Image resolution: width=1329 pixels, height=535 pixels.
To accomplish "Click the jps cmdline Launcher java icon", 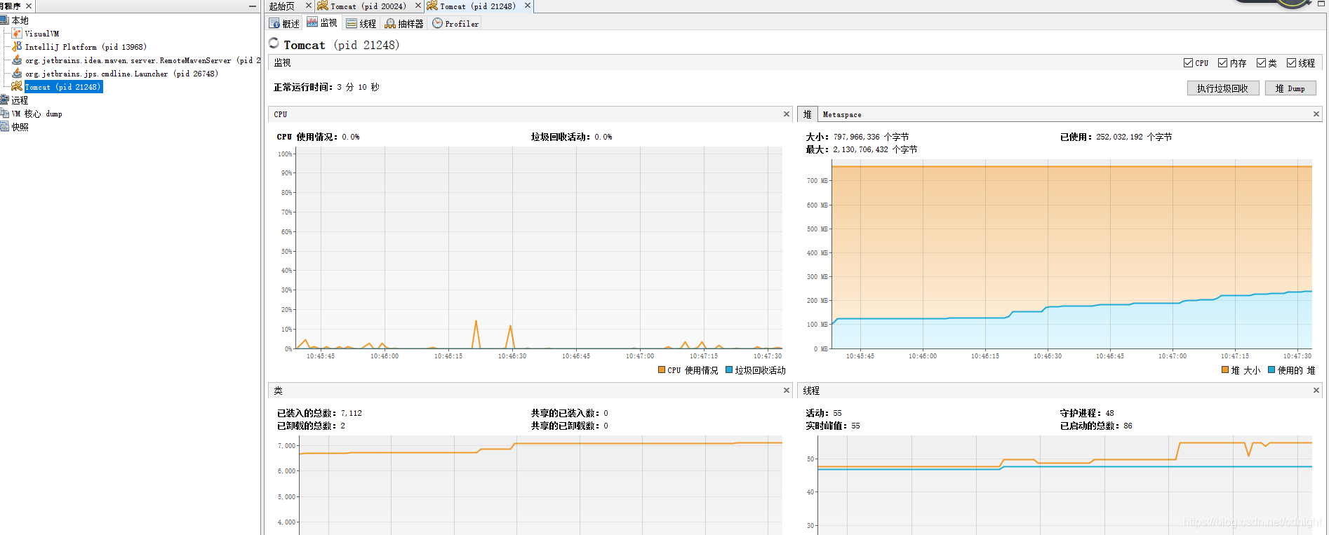I will point(17,74).
